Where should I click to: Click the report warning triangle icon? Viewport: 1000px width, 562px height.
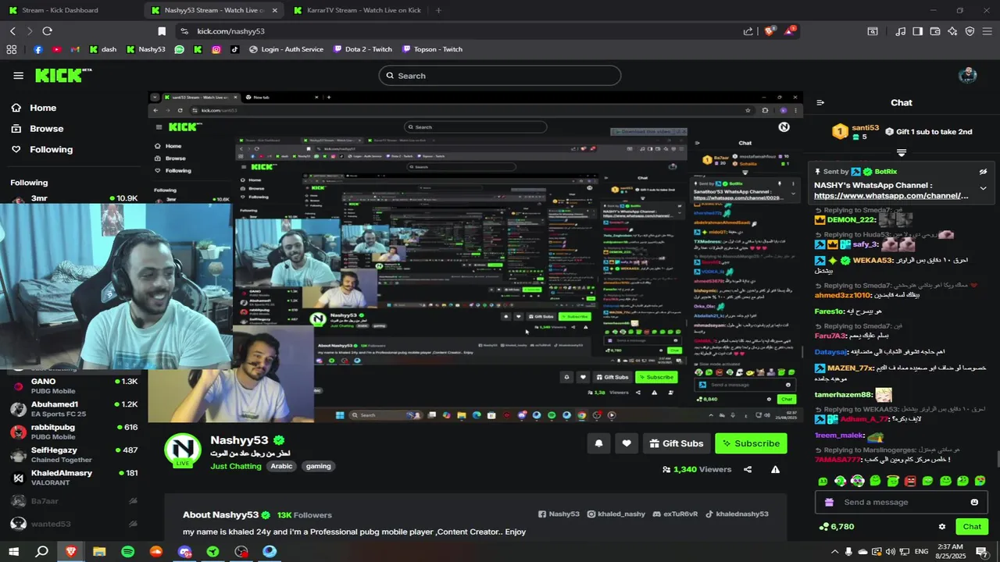coord(775,469)
